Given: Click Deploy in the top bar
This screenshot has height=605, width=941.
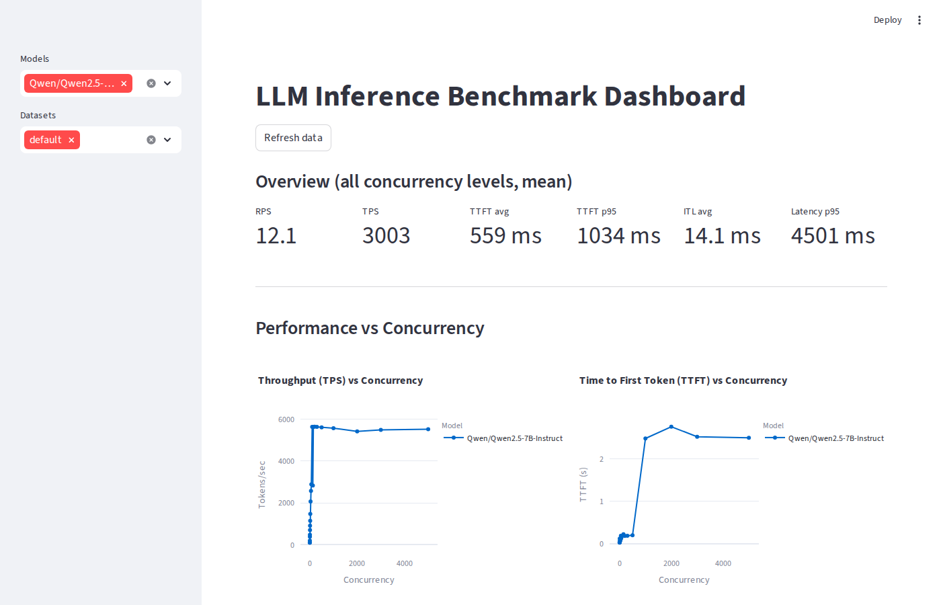Looking at the screenshot, I should pyautogui.click(x=887, y=19).
